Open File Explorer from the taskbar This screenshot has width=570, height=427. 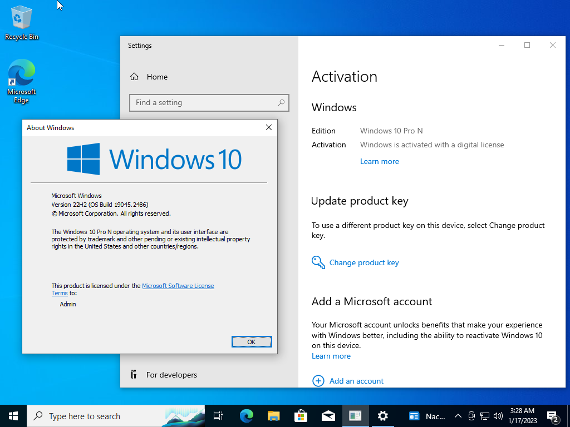pyautogui.click(x=274, y=416)
